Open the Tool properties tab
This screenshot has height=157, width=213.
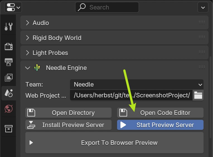(x=9, y=26)
